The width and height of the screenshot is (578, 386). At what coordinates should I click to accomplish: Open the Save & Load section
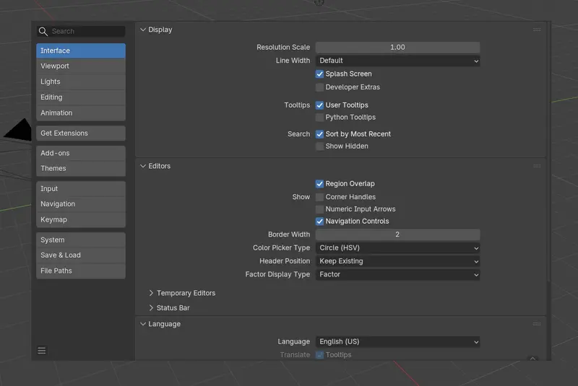click(81, 255)
